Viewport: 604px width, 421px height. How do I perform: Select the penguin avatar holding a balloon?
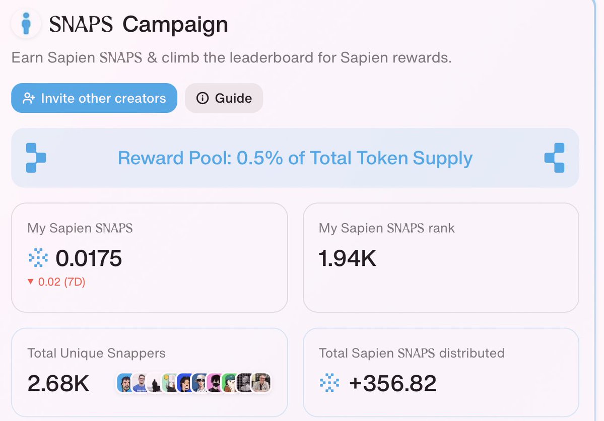click(169, 383)
